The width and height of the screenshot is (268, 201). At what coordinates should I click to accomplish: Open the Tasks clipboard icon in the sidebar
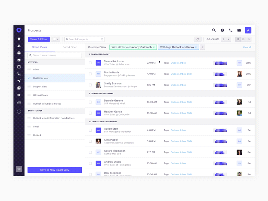19,60
